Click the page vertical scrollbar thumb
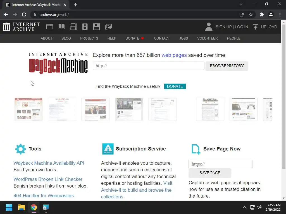Image resolution: width=286 pixels, height=214 pixels. [283, 96]
